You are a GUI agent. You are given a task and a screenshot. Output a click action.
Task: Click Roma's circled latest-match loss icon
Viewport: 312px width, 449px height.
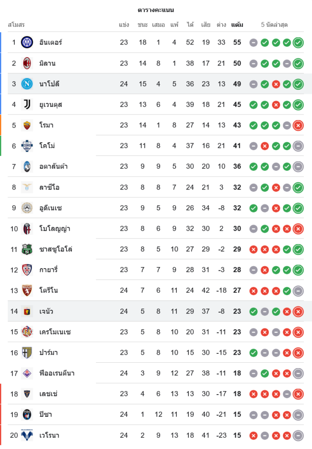coord(298,125)
